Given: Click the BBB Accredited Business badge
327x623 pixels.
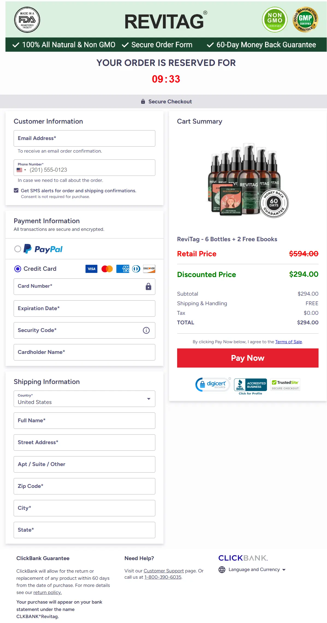Looking at the screenshot, I should tap(250, 385).
